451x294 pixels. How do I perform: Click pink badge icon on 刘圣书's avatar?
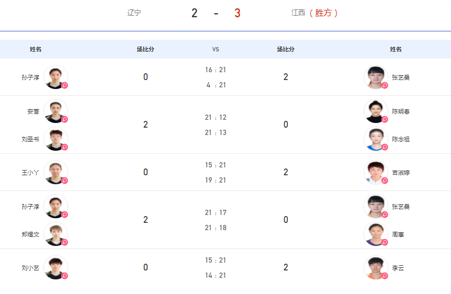pyautogui.click(x=65, y=147)
